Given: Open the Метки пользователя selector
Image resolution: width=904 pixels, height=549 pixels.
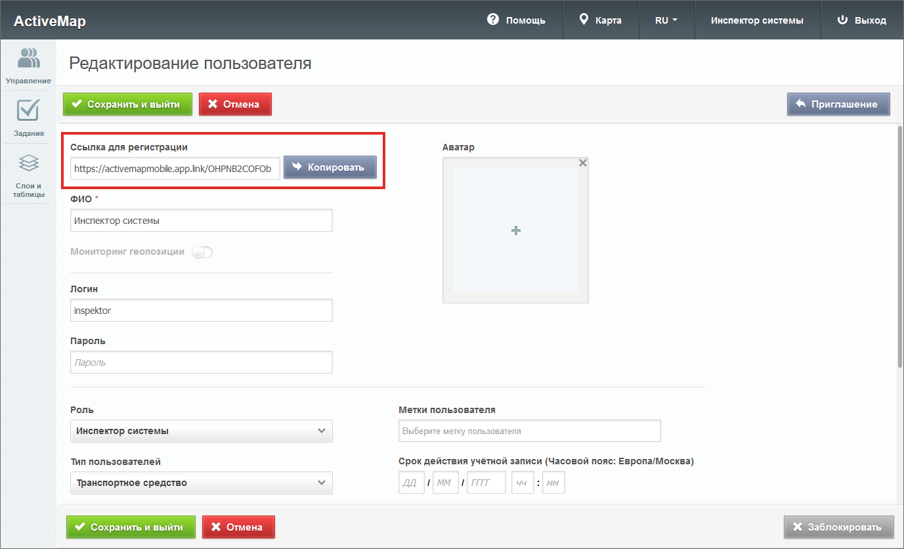Looking at the screenshot, I should tap(529, 431).
